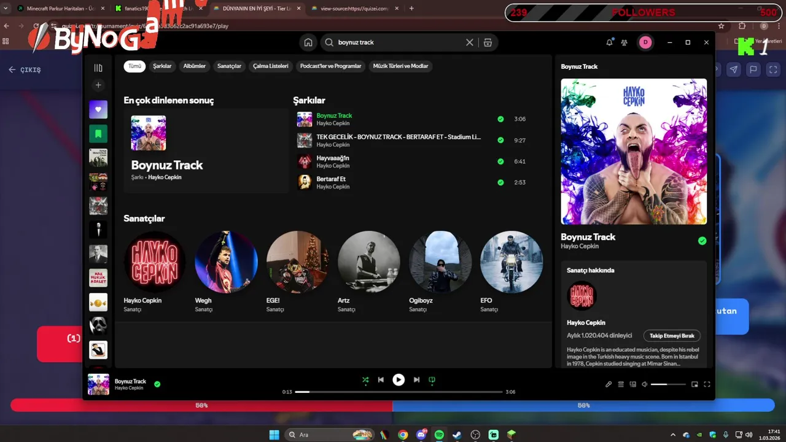The width and height of the screenshot is (786, 442).
Task: Click 'Takip Etmeyi Bırak' unfollow button
Action: [x=672, y=336]
